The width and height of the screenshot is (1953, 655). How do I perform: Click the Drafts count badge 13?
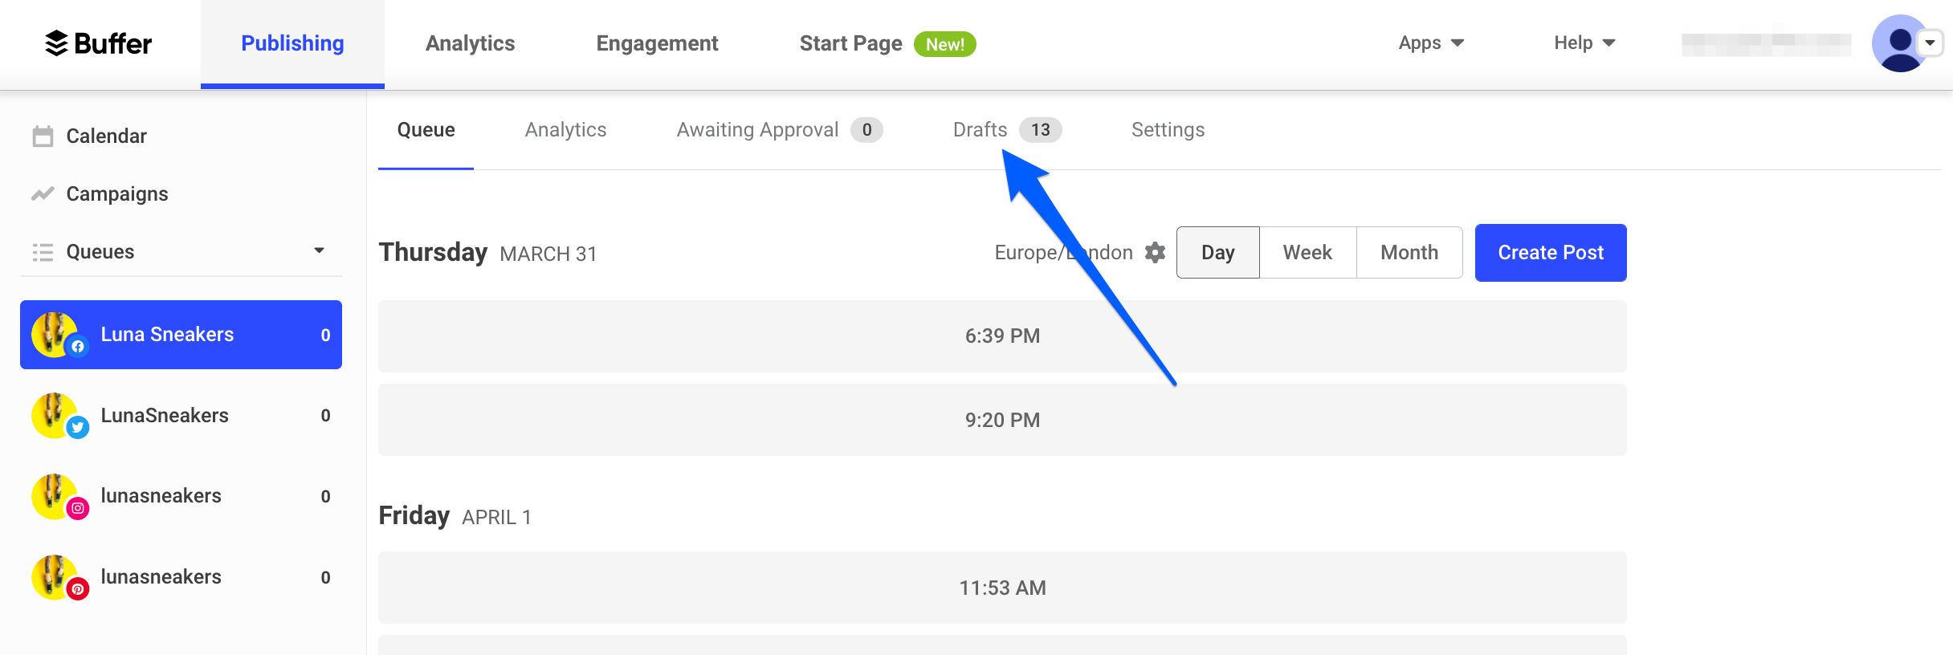pos(1041,130)
